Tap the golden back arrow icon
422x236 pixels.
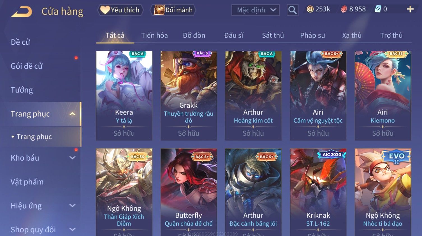pos(22,12)
